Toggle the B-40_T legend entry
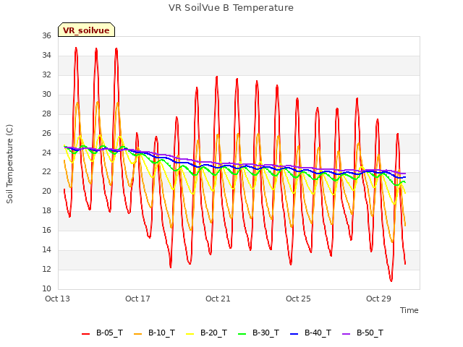Screen dimensions: 463x347 coord(310,333)
